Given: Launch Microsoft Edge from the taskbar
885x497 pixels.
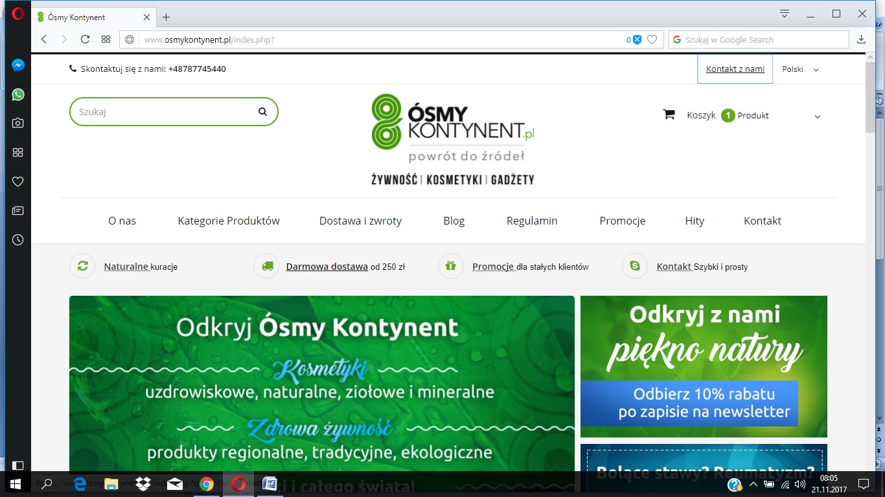Looking at the screenshot, I should [x=80, y=484].
